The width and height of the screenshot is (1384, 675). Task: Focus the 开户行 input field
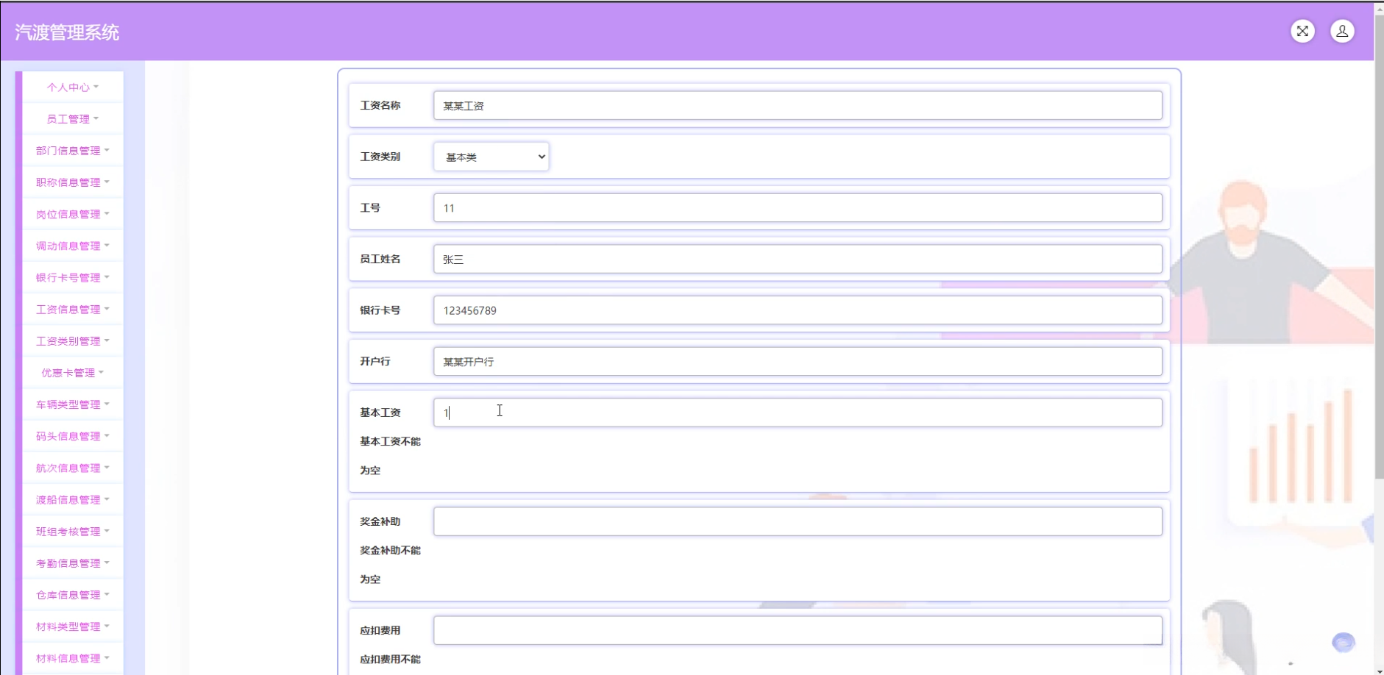pyautogui.click(x=798, y=361)
